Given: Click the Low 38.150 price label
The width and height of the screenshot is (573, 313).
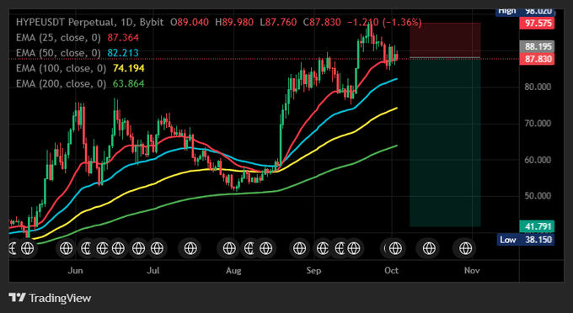Looking at the screenshot, I should pyautogui.click(x=525, y=240).
